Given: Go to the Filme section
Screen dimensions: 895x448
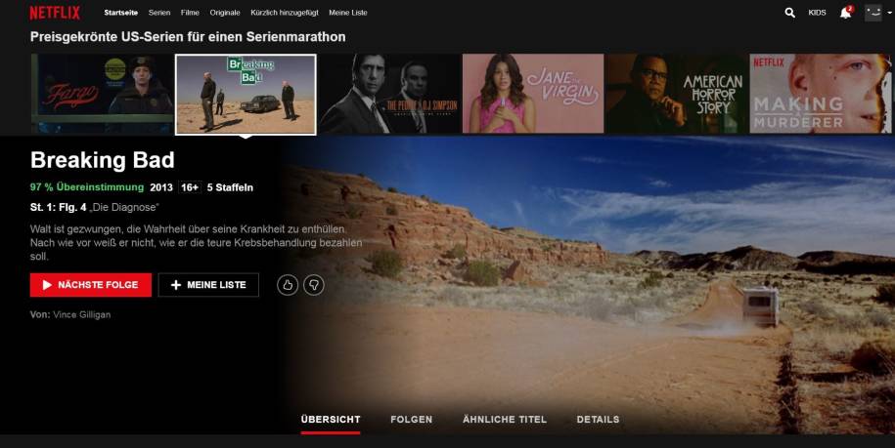Looking at the screenshot, I should (190, 13).
